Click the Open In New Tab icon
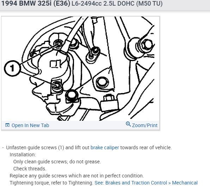The height and width of the screenshot is (194, 210). click(x=7, y=125)
